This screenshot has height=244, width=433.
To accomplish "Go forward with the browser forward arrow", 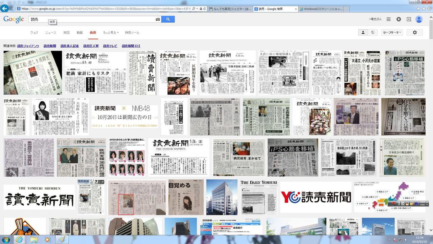I will [x=13, y=8].
